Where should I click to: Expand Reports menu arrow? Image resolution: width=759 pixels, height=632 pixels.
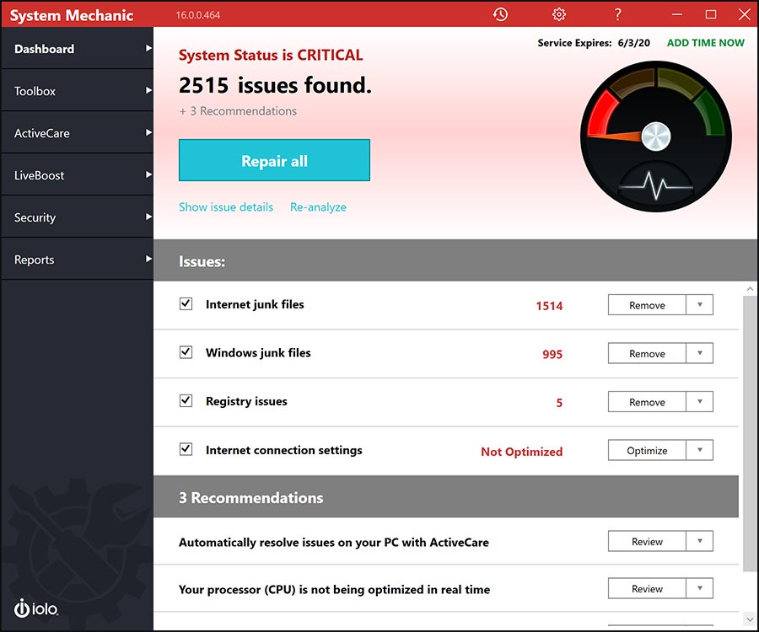point(148,259)
